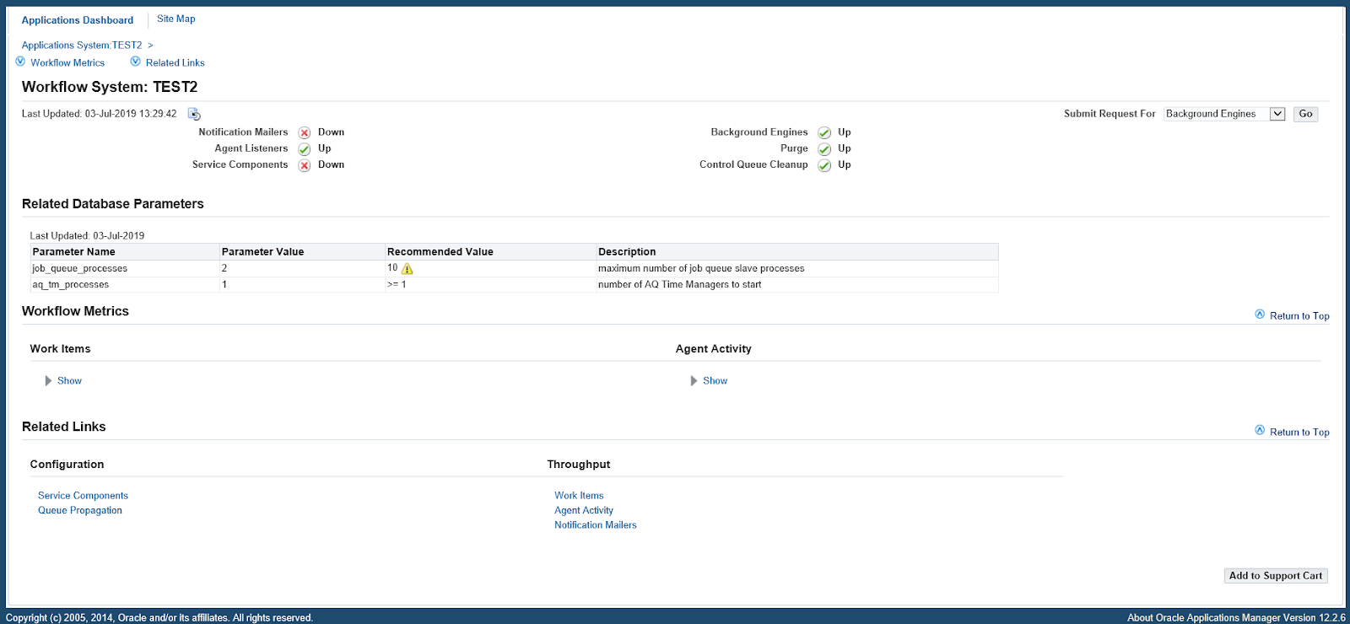Click the Control Queue Cleanup Up status icon
Viewport: 1350px width, 624px height.
tap(824, 165)
